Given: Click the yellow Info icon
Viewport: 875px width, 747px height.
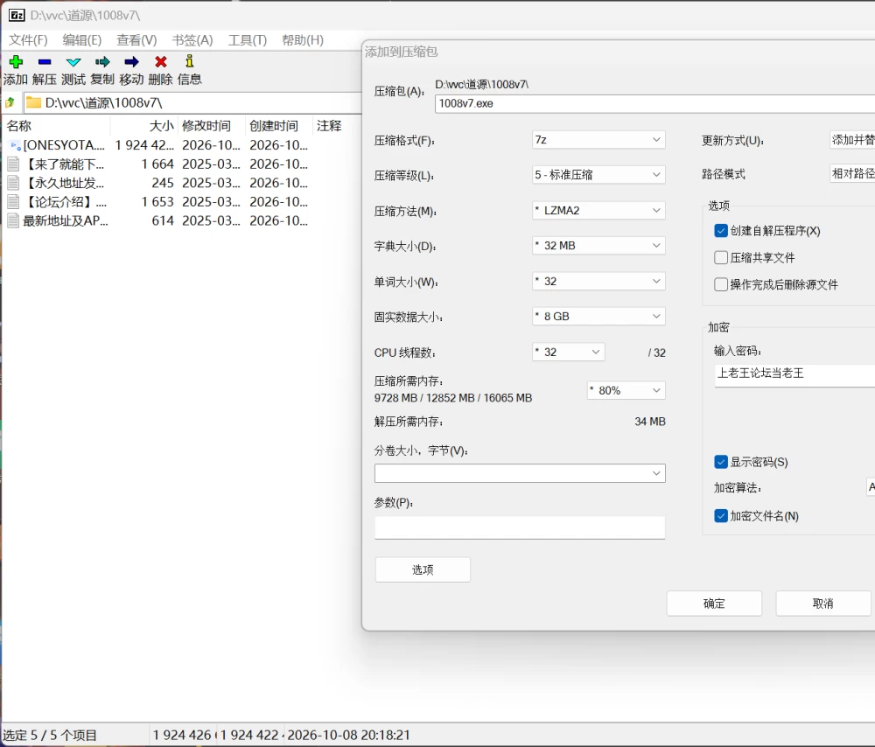Looking at the screenshot, I should click(x=190, y=61).
